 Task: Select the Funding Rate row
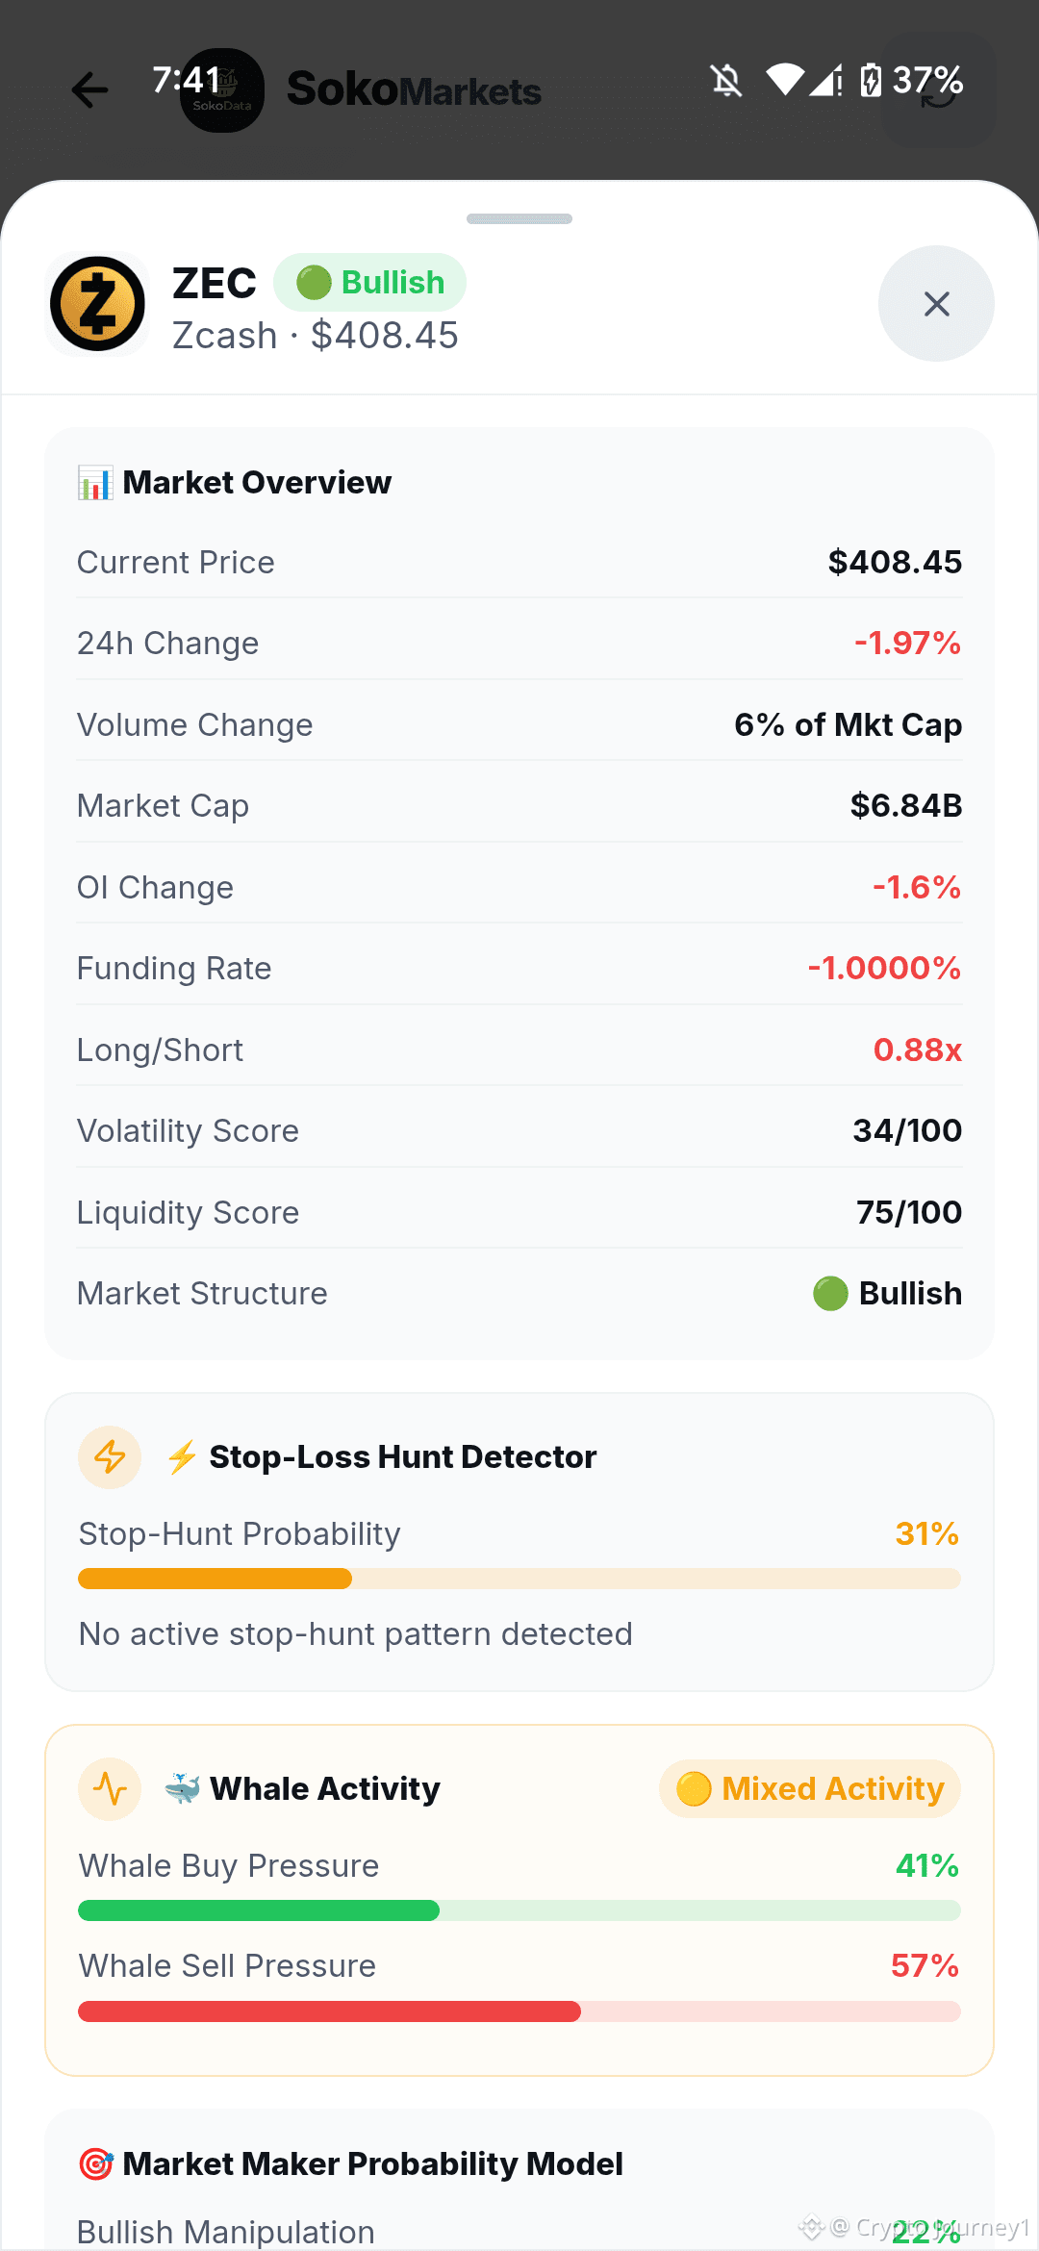[x=519, y=968]
